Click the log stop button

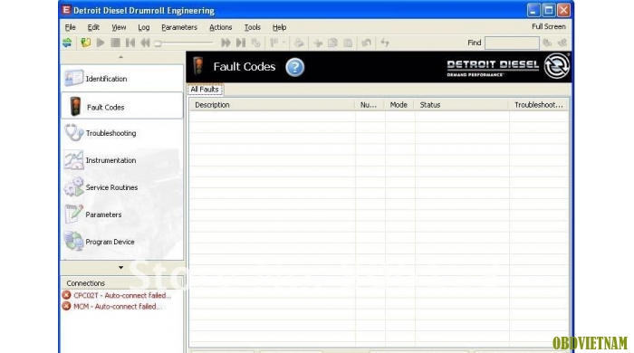tap(115, 43)
